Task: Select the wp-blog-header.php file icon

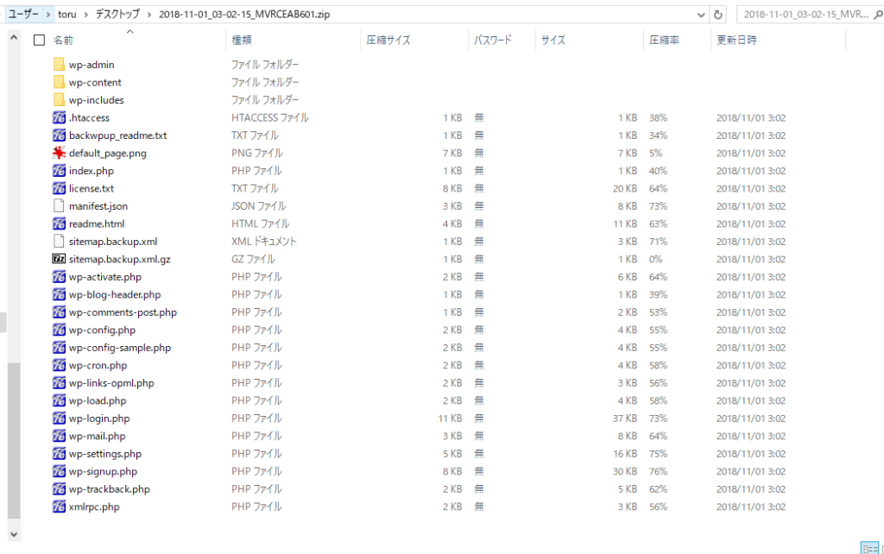Action: tap(59, 294)
